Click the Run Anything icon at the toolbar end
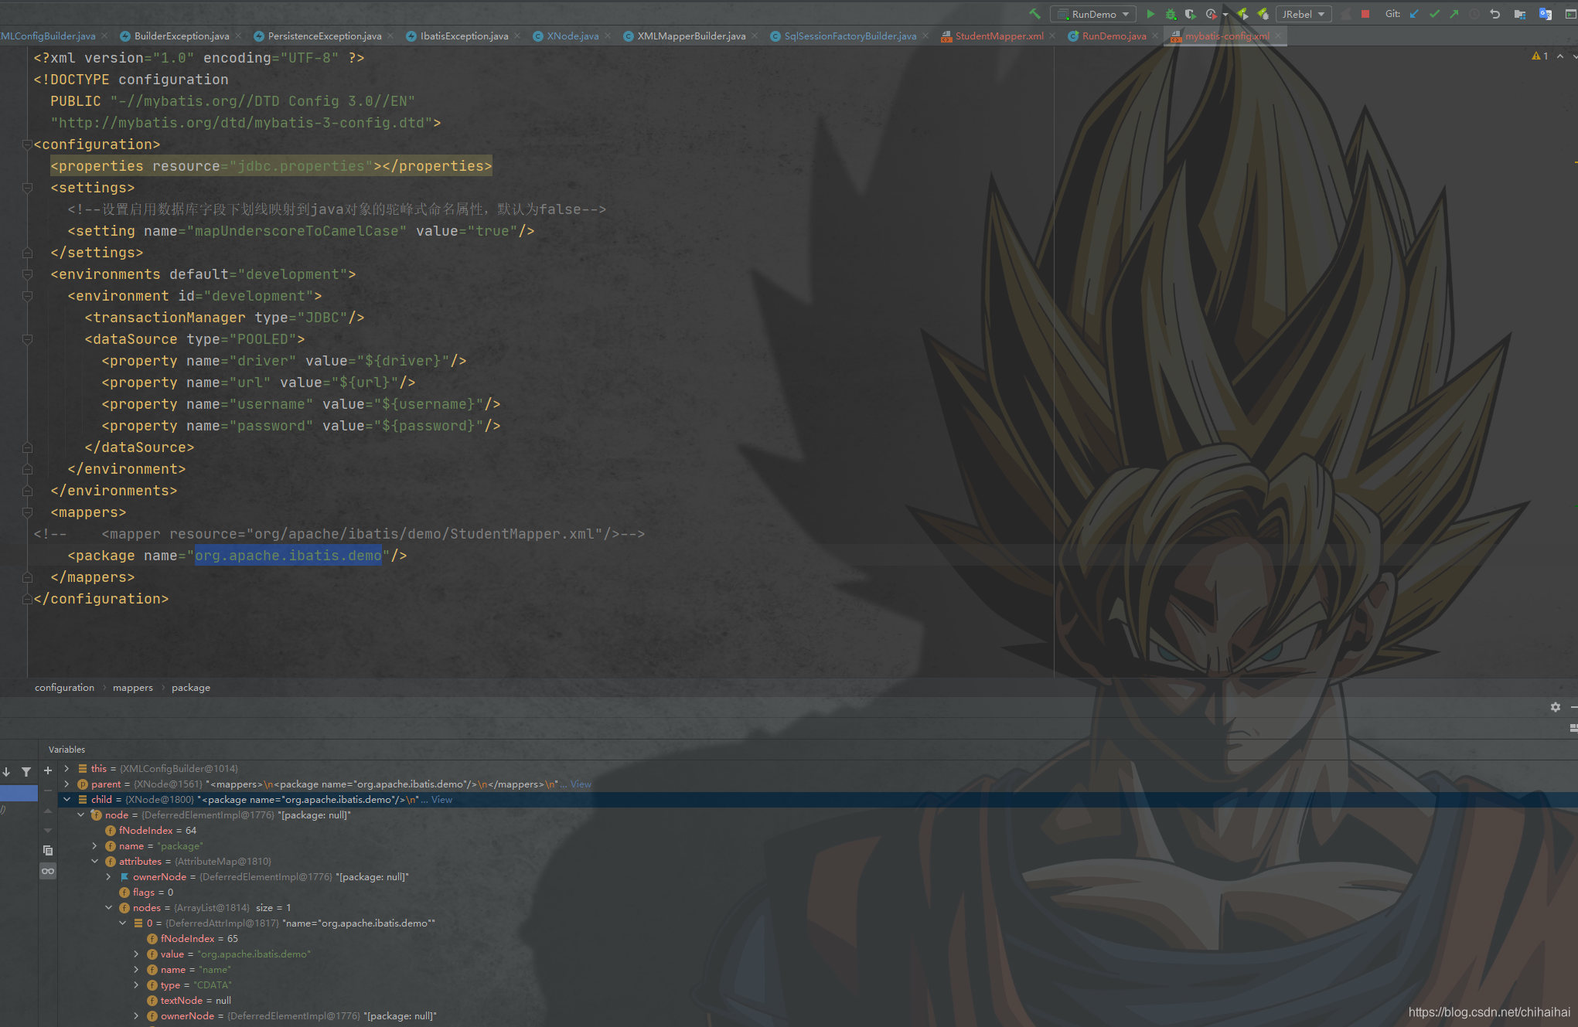The height and width of the screenshot is (1027, 1578). [1570, 14]
